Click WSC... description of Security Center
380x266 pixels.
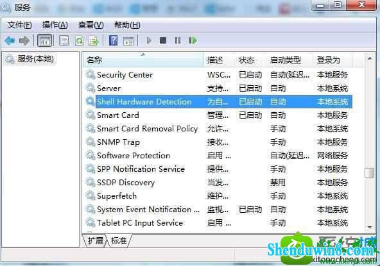click(219, 75)
